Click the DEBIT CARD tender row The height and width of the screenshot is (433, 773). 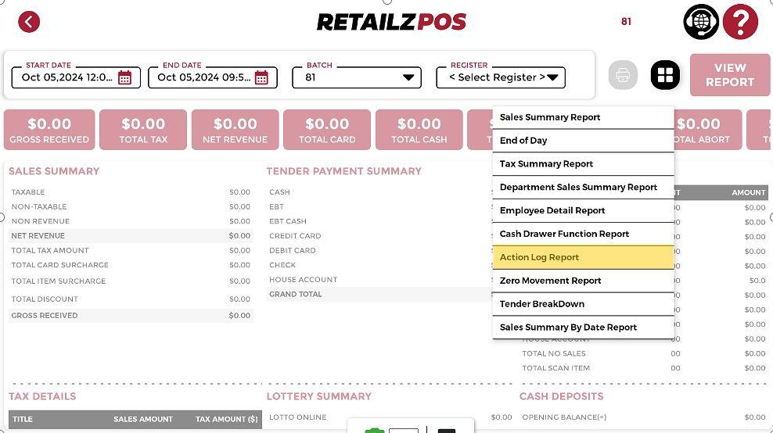379,250
